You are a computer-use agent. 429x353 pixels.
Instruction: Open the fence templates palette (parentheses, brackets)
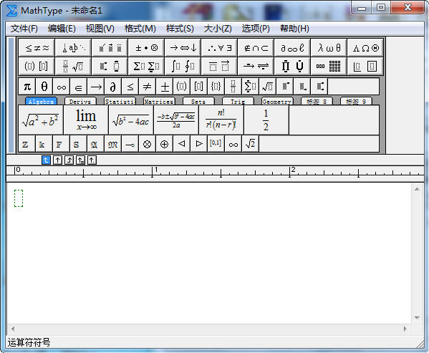click(x=37, y=66)
